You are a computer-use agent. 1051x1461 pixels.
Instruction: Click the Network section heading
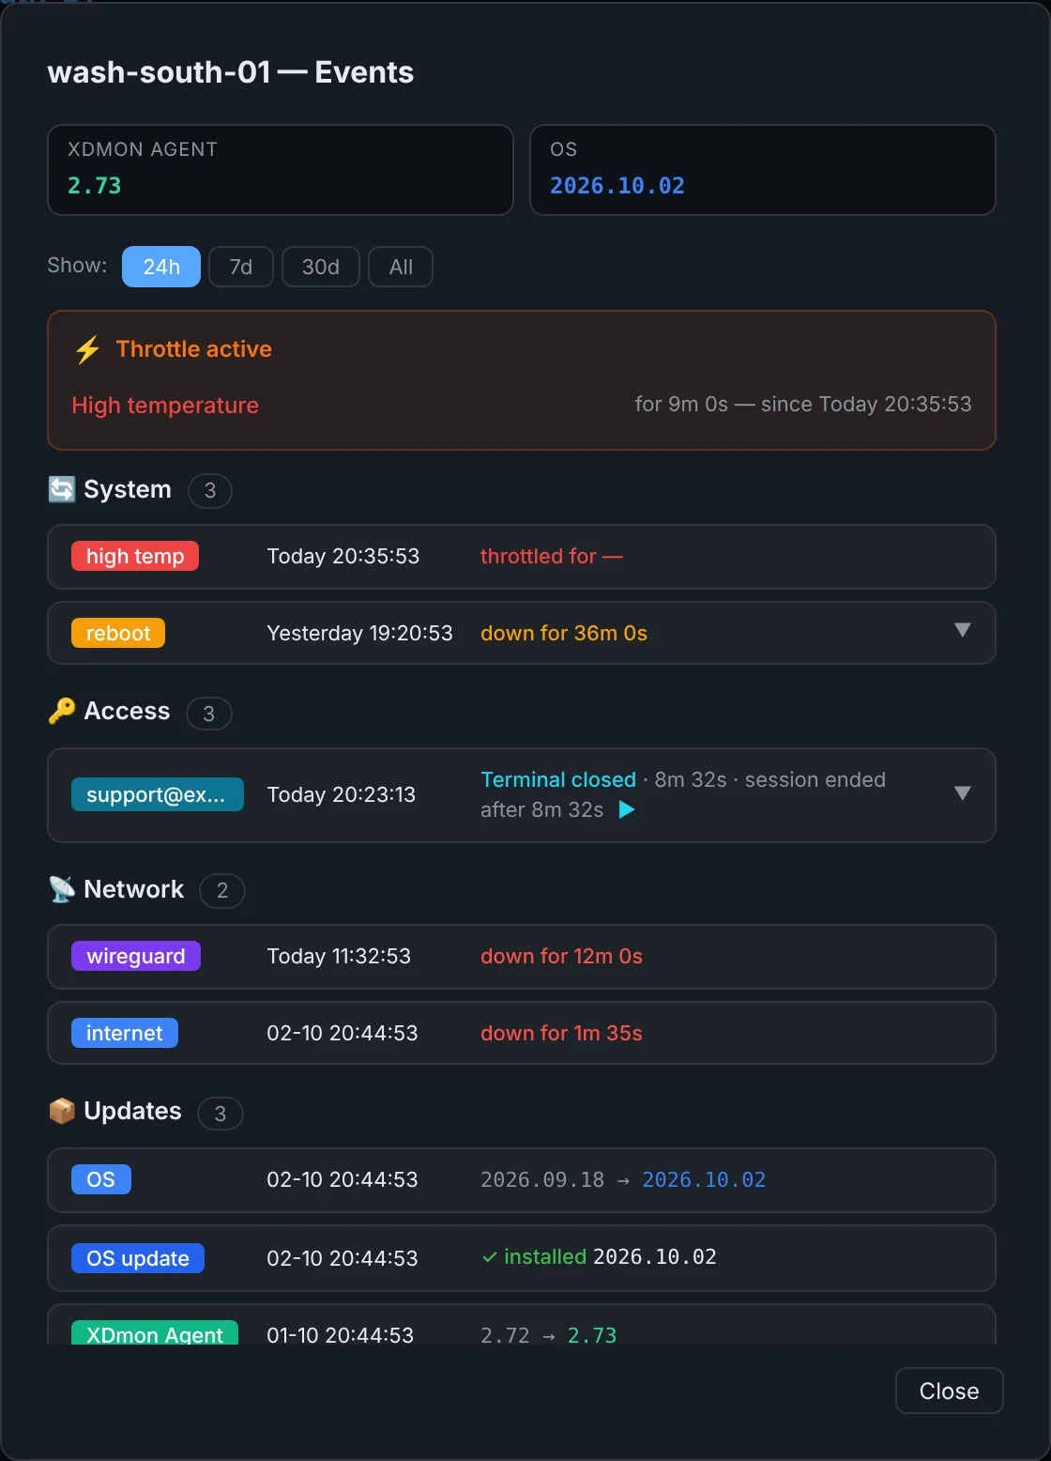(x=134, y=889)
